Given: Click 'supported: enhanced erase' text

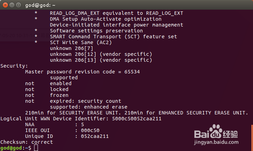Looking at the screenshot, I should 89,107.
